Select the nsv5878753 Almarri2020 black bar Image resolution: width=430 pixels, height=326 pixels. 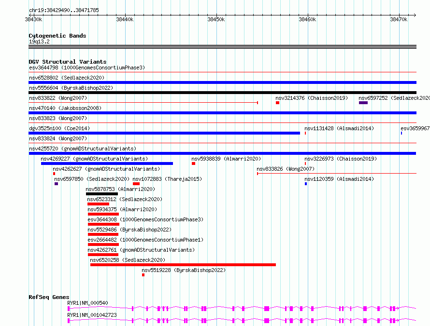(102, 194)
